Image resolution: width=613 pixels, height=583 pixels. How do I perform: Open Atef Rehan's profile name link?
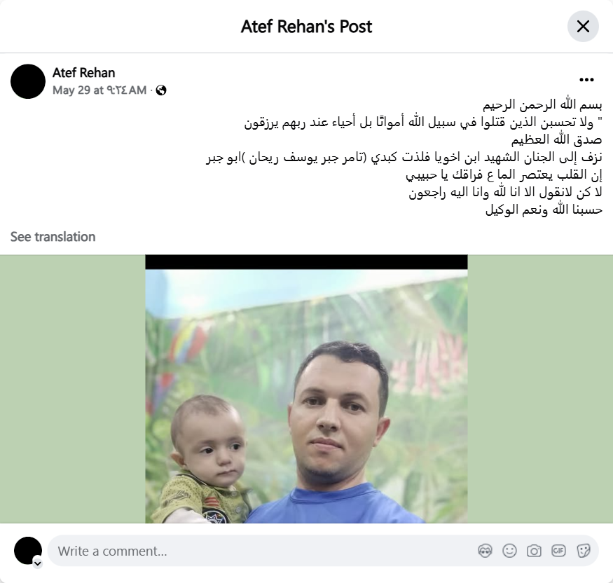pyautogui.click(x=83, y=73)
